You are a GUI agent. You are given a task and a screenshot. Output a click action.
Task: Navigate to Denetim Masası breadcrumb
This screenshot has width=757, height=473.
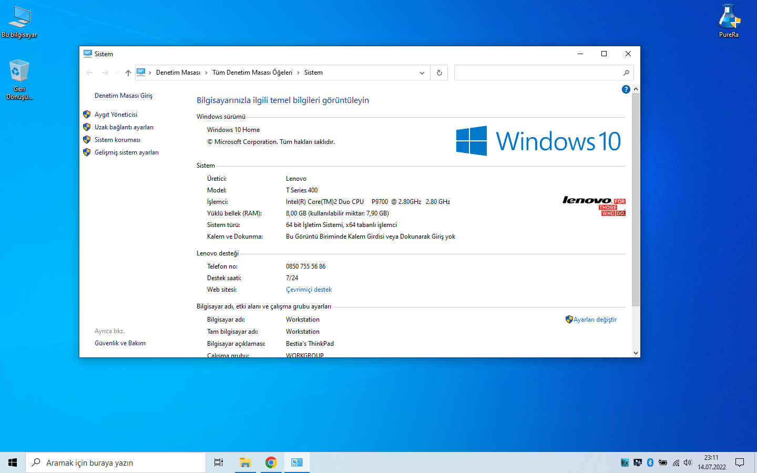[178, 73]
